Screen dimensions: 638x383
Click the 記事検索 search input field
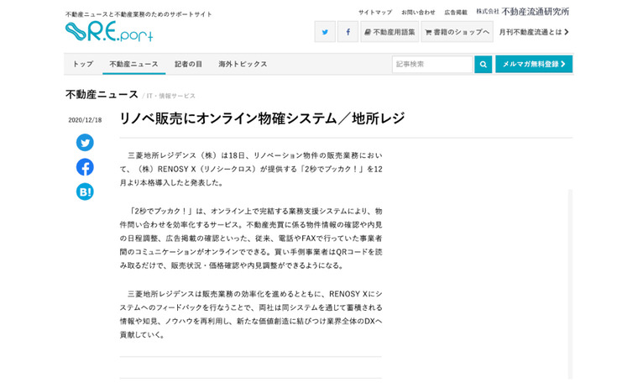pyautogui.click(x=431, y=64)
